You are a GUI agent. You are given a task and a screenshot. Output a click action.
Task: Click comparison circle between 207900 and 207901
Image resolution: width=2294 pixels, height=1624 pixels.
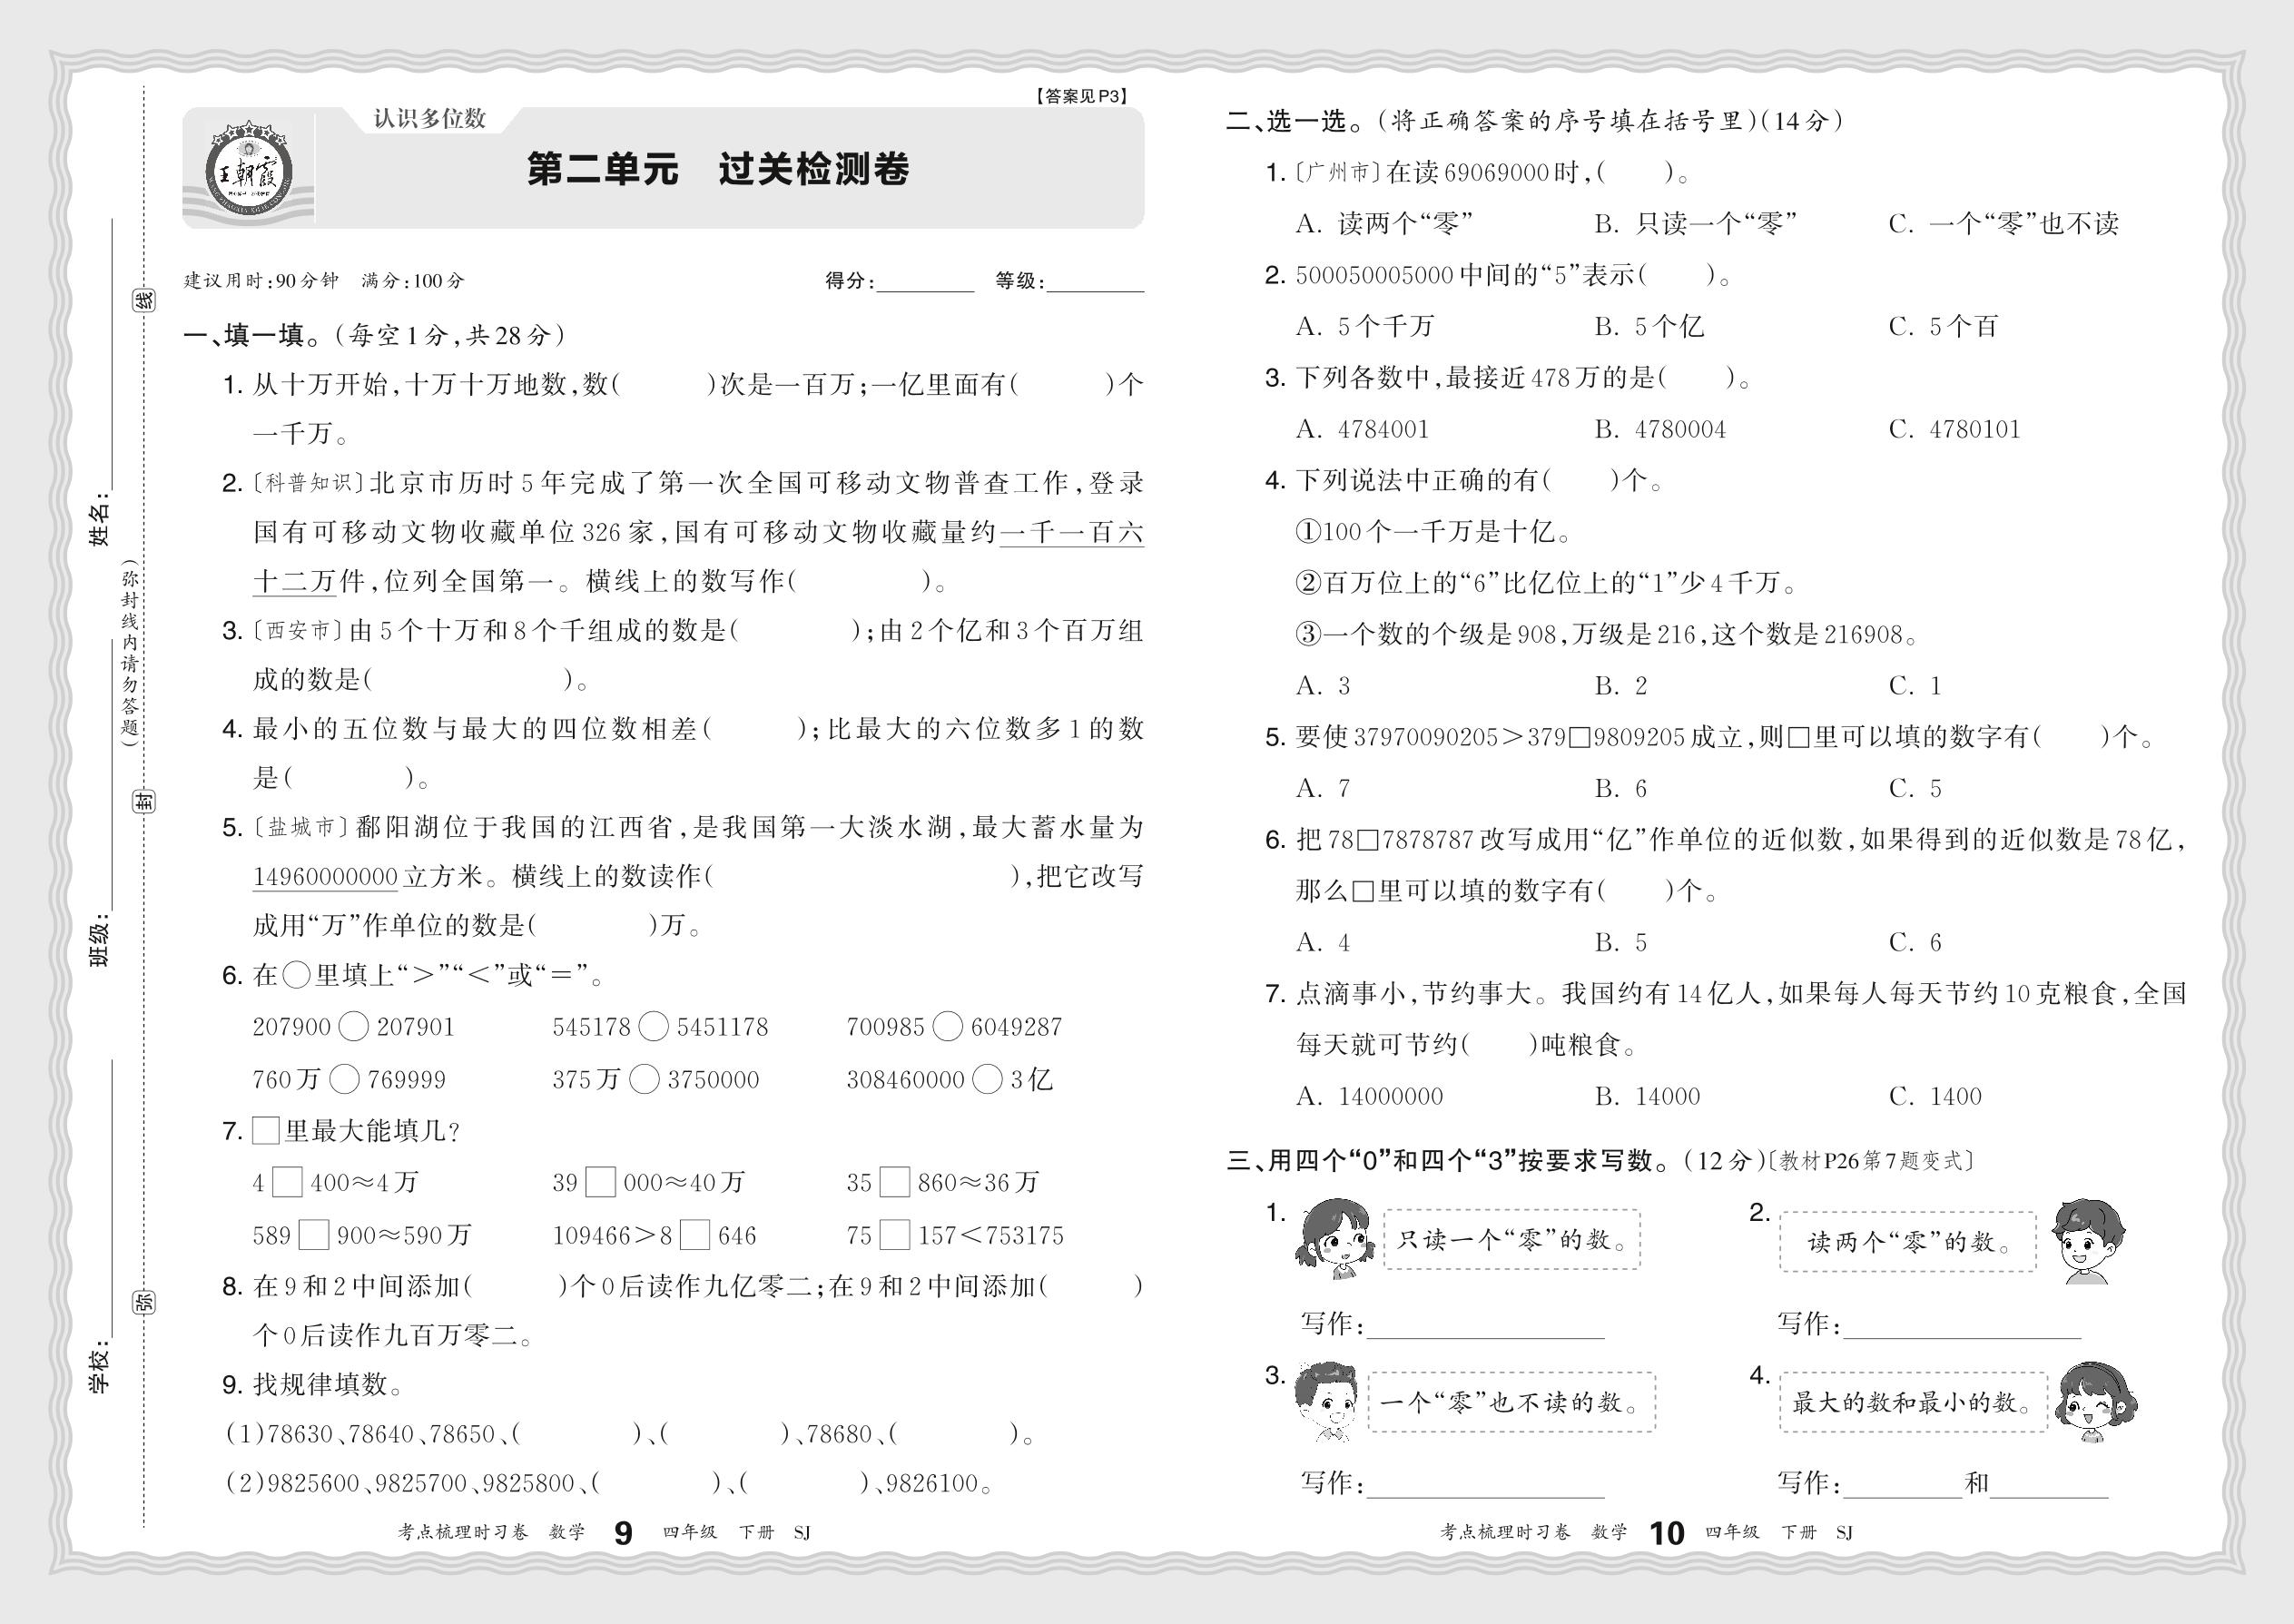(354, 1027)
